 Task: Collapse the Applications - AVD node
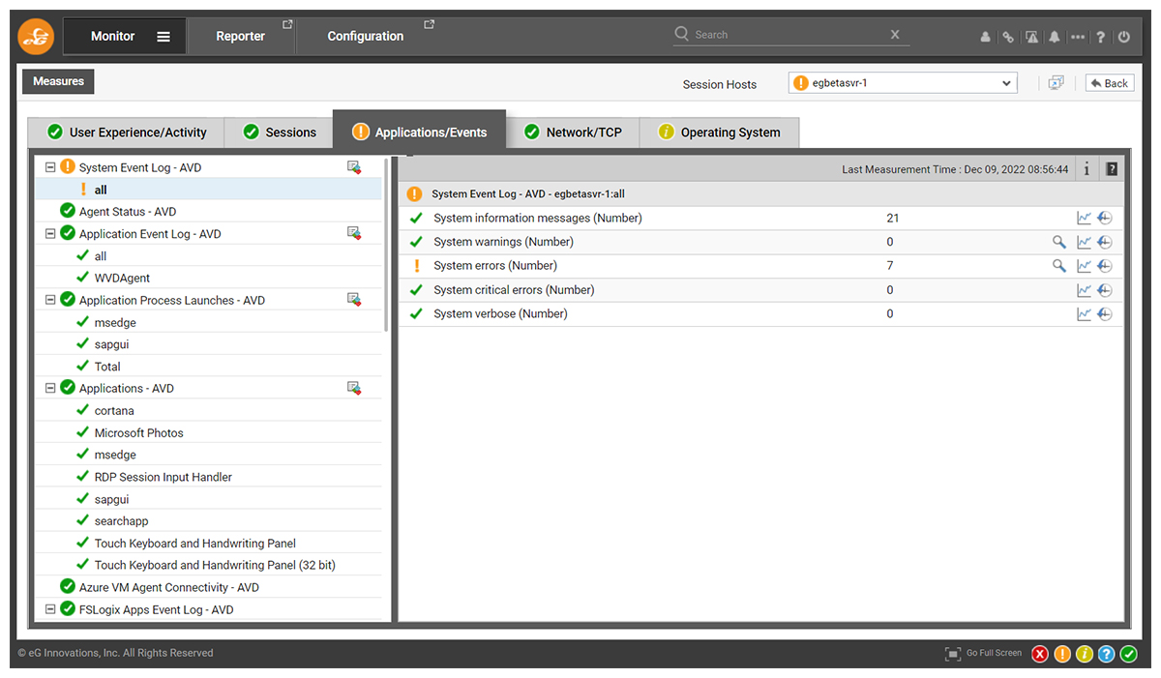pyautogui.click(x=50, y=388)
